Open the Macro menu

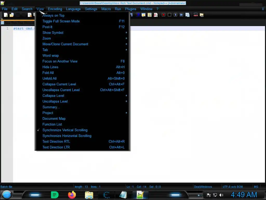point(106,9)
